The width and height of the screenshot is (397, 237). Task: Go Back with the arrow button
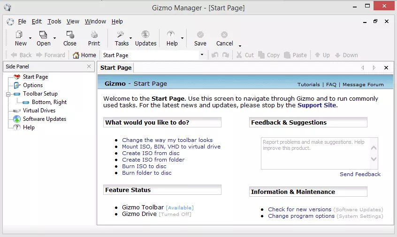pyautogui.click(x=21, y=55)
